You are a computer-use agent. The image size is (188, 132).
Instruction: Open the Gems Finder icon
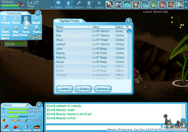tap(26, 31)
